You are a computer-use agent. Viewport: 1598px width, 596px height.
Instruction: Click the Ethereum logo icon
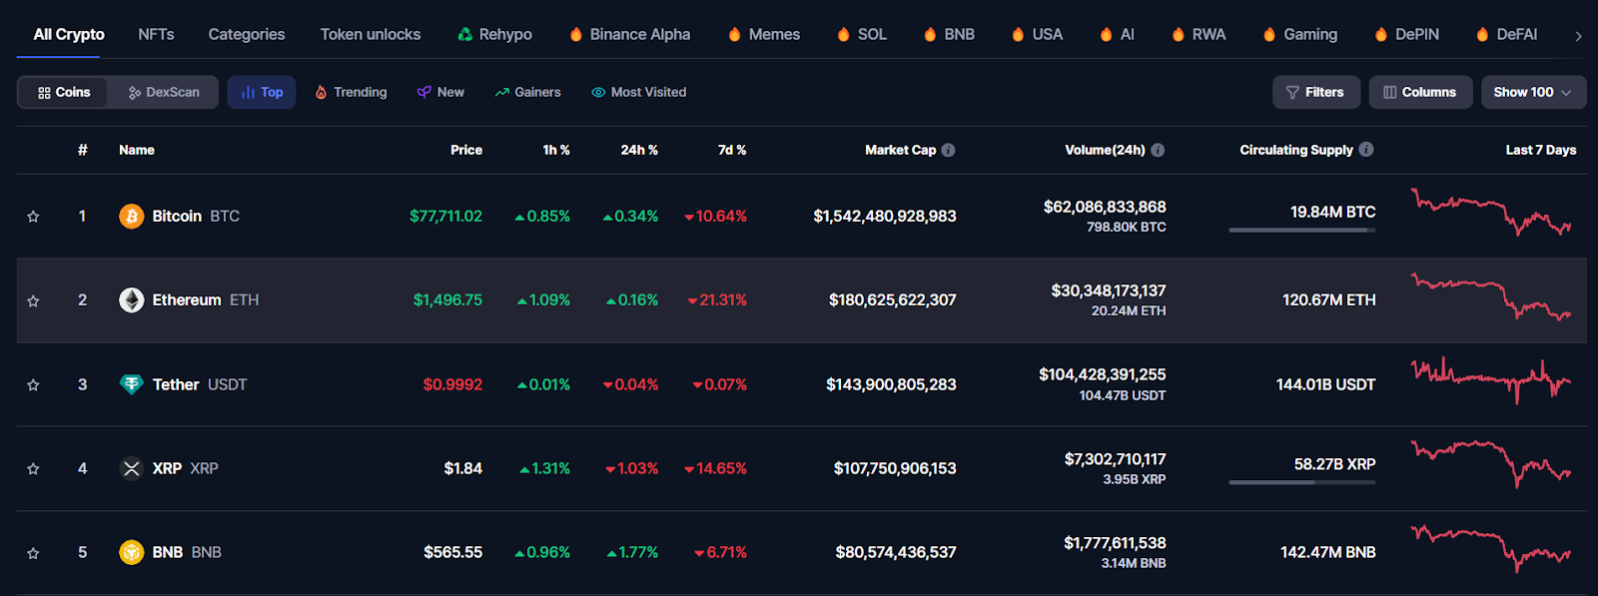click(132, 299)
